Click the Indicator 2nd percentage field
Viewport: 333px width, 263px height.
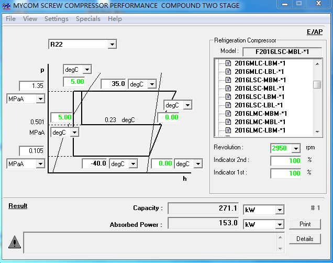coord(286,161)
